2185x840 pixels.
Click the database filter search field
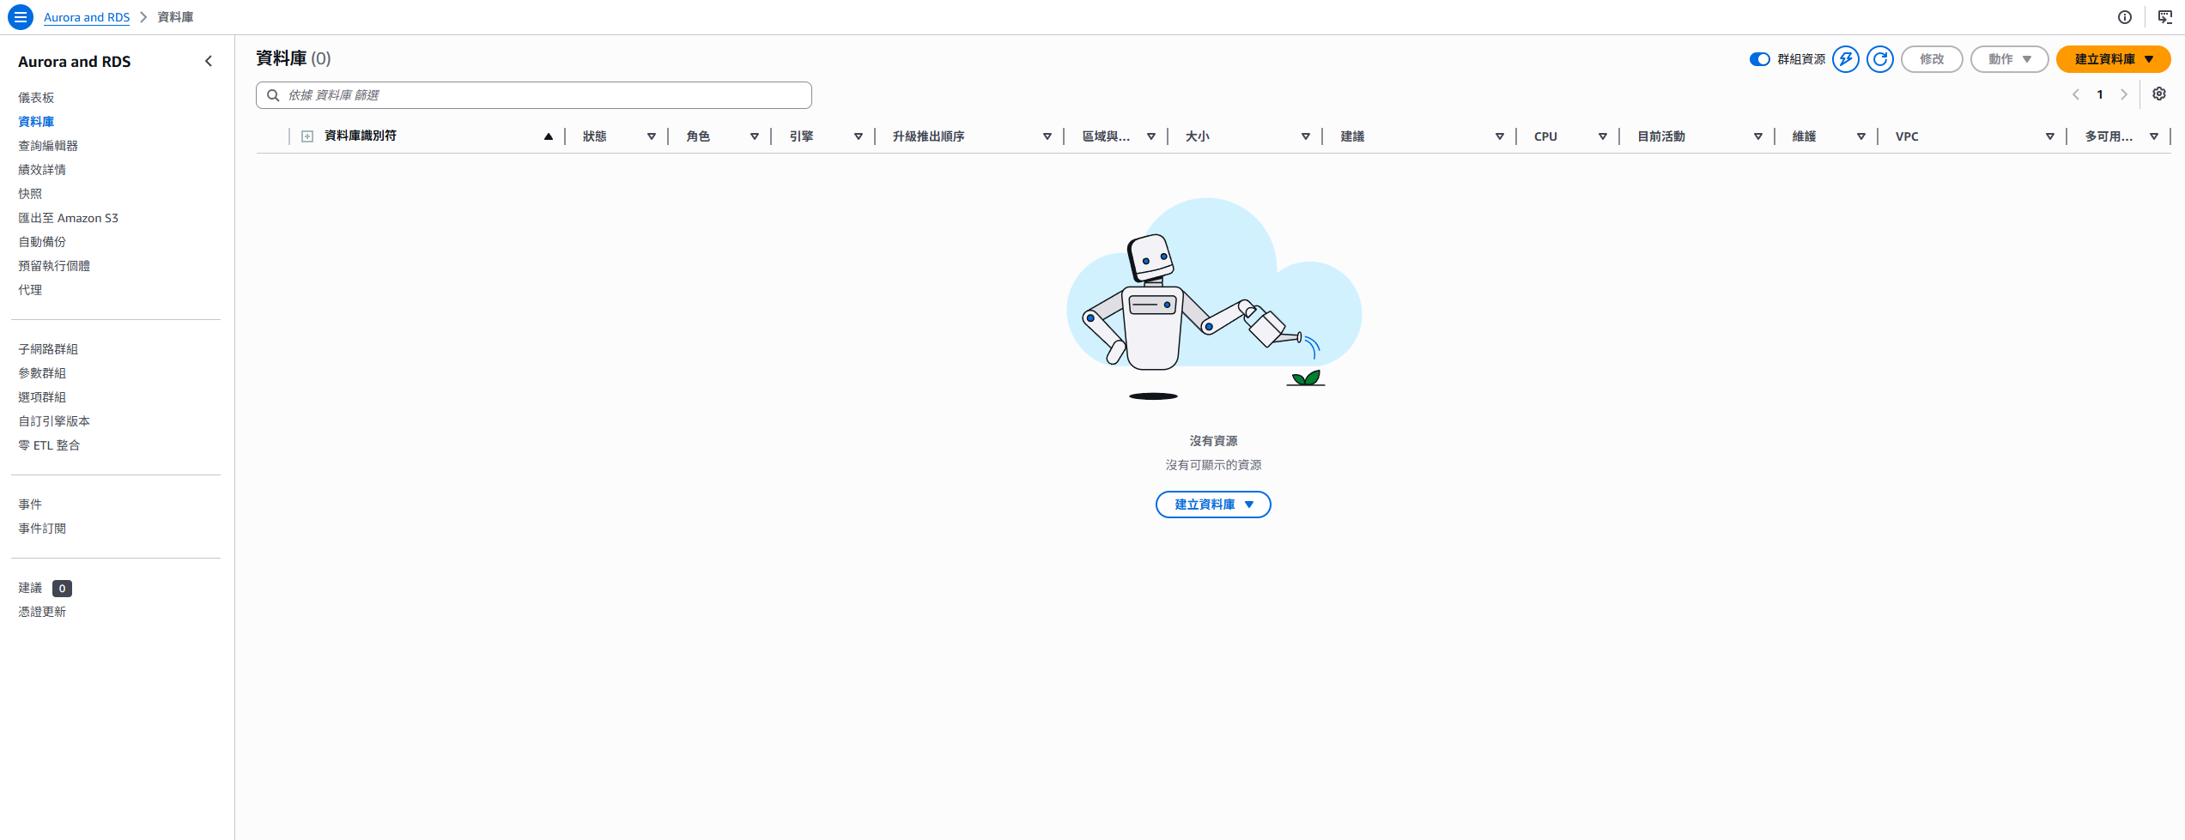pos(534,95)
